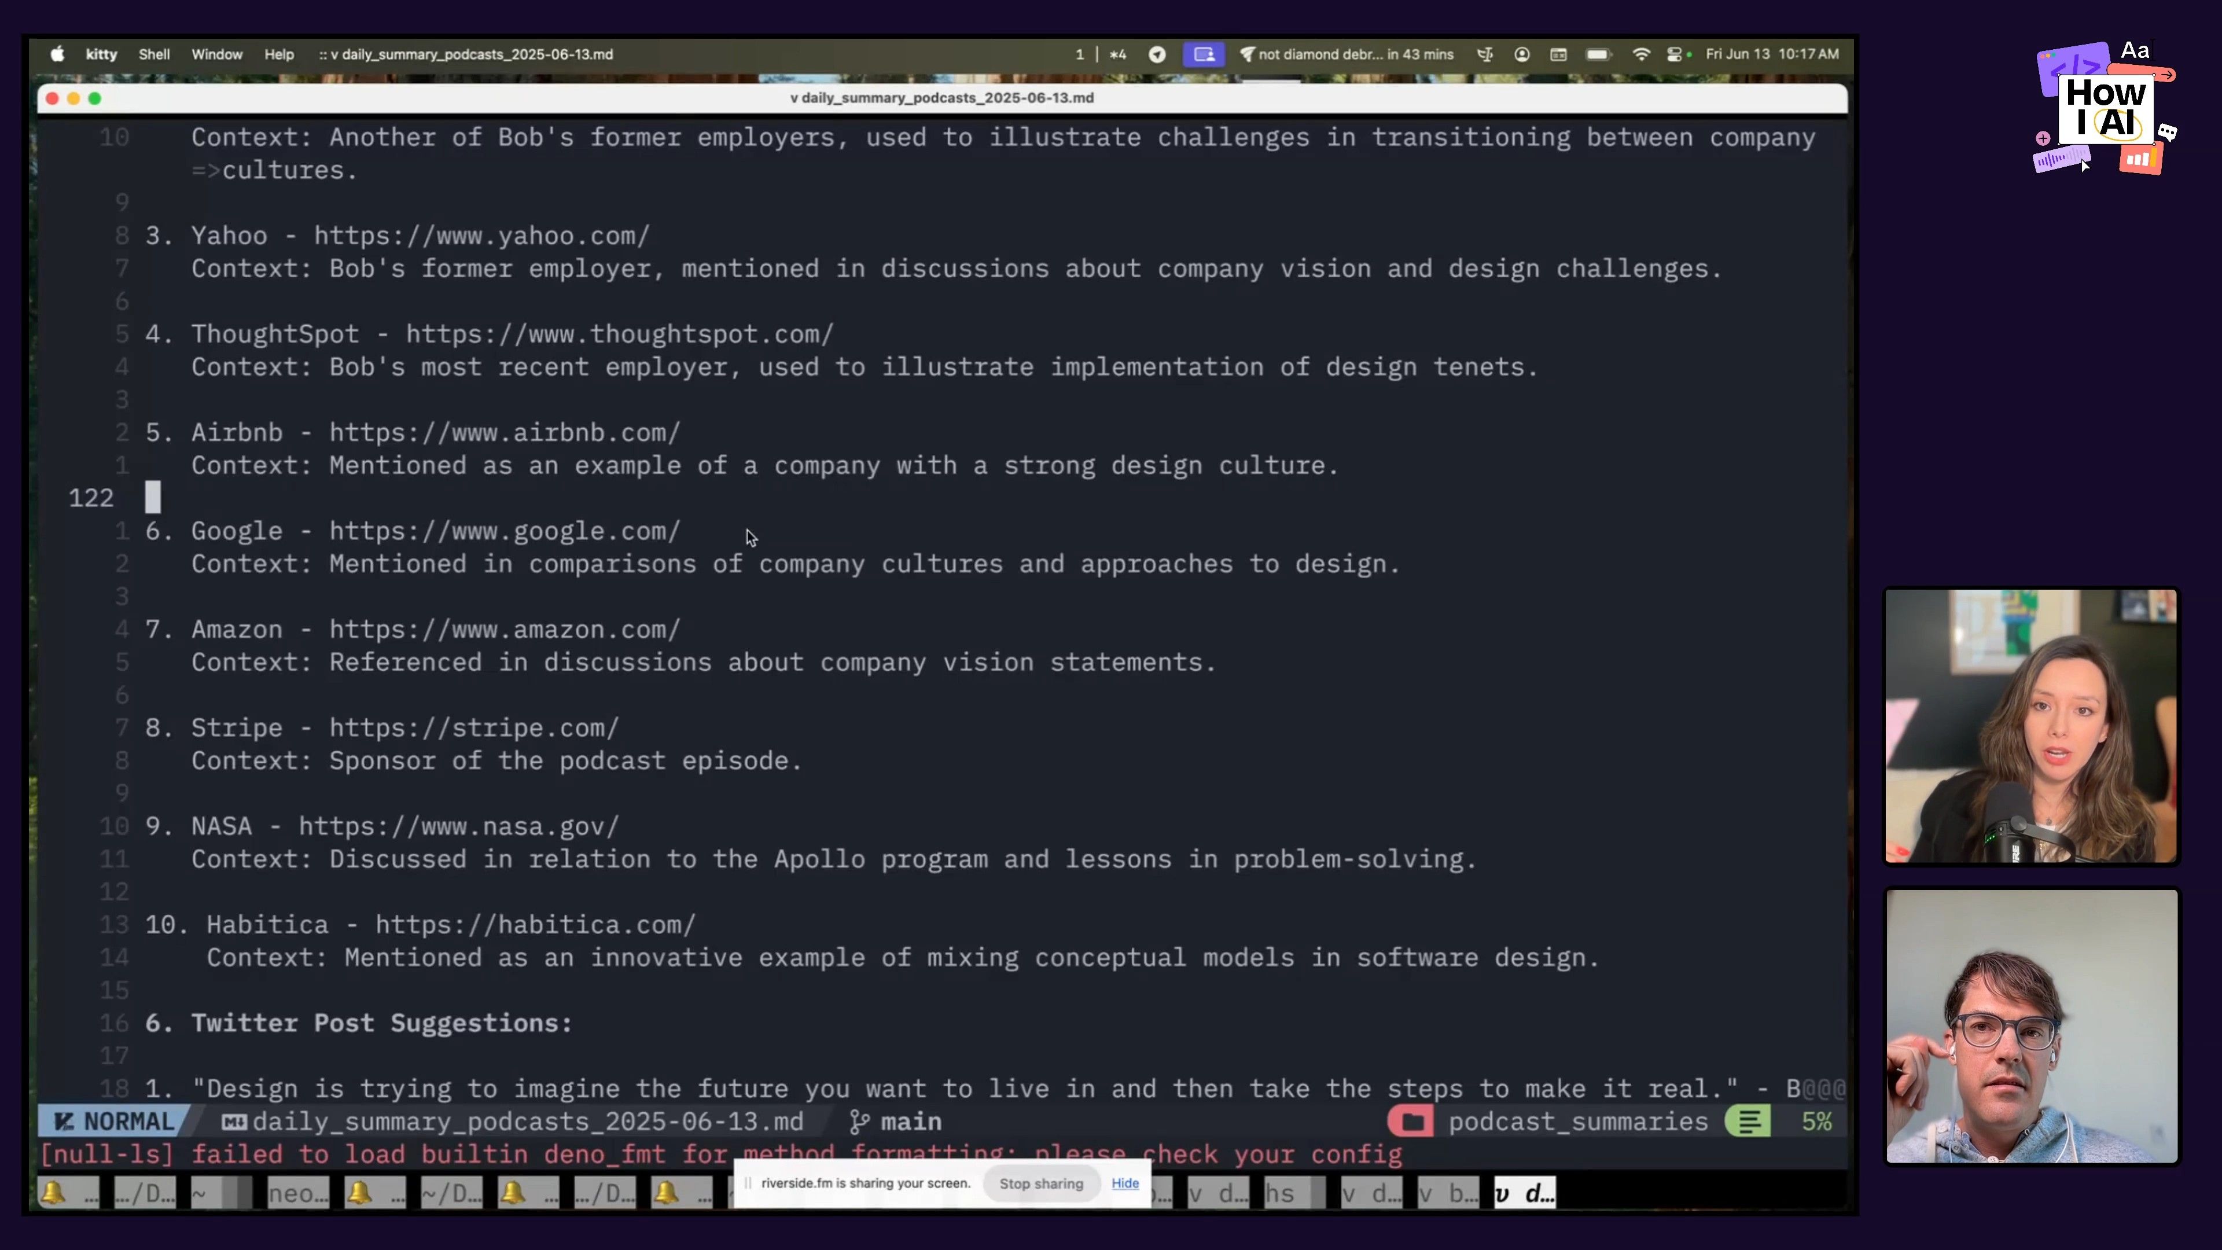
Task: Switch to the '~' terminal tab
Action: (x=221, y=1193)
